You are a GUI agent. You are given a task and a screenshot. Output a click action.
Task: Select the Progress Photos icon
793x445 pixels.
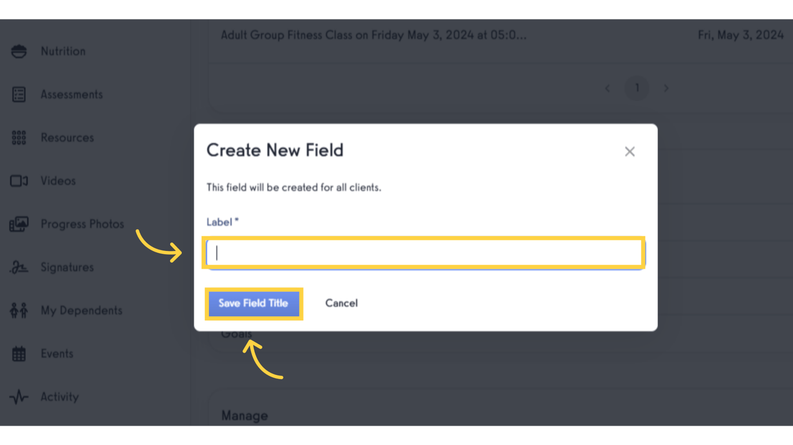tap(19, 224)
